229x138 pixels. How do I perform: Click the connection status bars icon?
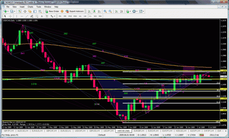pyautogui.click(x=202, y=135)
